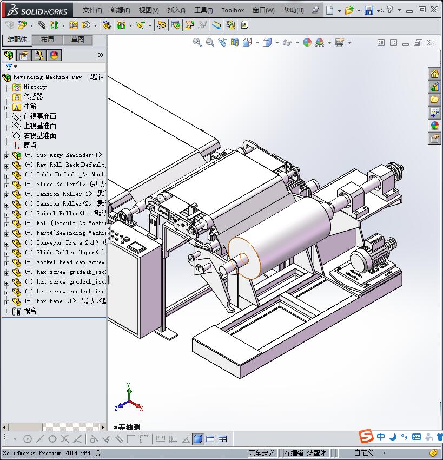The width and height of the screenshot is (443, 460).
Task: Select the 原点 origin item in tree
Action: pyautogui.click(x=30, y=145)
